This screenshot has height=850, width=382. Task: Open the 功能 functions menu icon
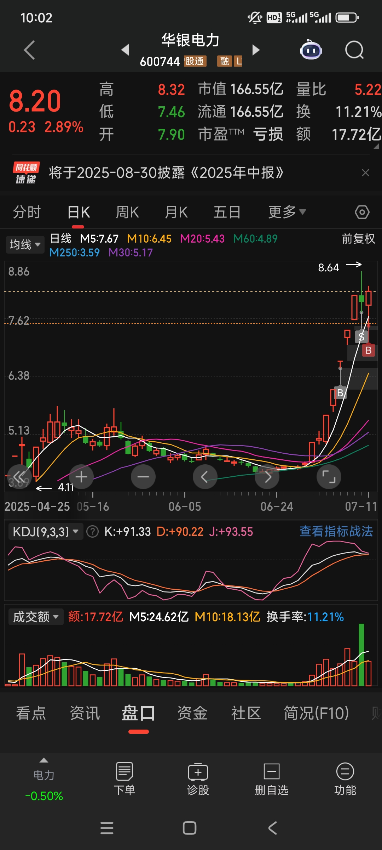pos(345,778)
